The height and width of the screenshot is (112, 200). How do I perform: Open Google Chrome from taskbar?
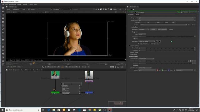(89, 110)
